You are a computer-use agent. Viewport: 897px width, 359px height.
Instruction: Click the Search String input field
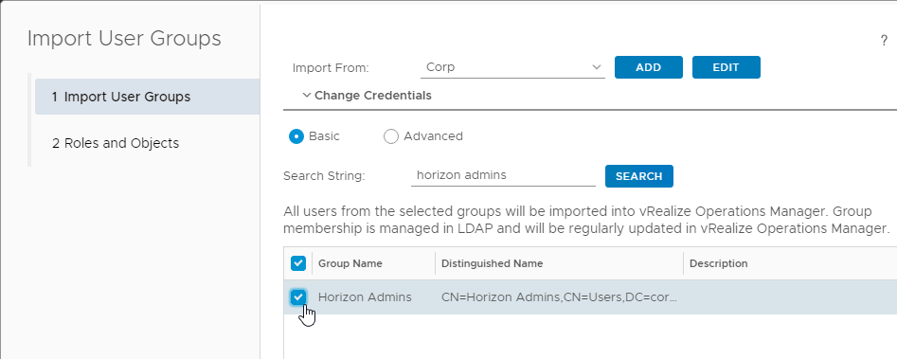tap(503, 175)
